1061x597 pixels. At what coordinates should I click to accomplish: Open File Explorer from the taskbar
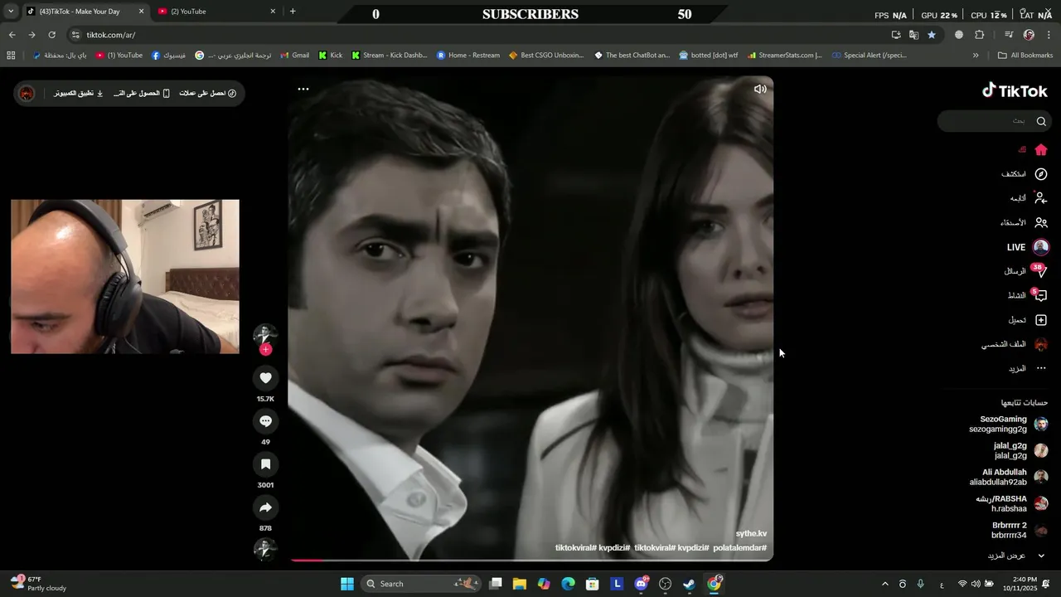point(519,584)
